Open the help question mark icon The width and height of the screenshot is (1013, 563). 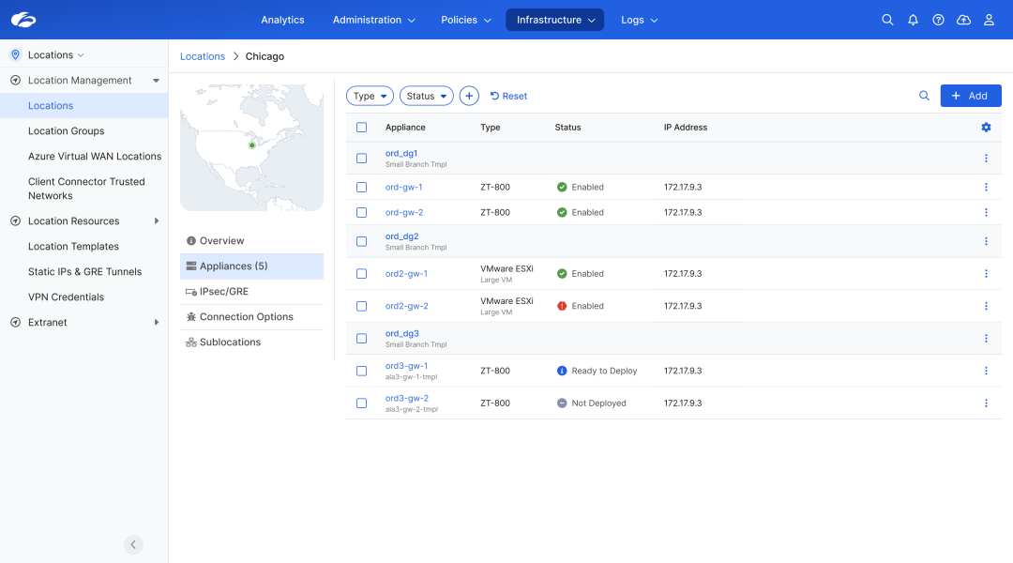(938, 20)
